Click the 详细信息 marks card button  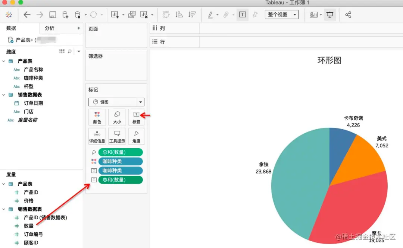point(97,136)
